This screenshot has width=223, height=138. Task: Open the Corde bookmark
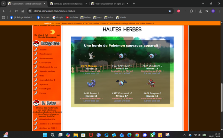click(121, 17)
